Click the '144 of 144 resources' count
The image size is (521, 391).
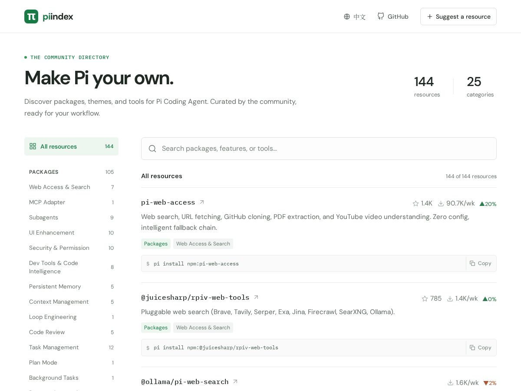pos(471,176)
